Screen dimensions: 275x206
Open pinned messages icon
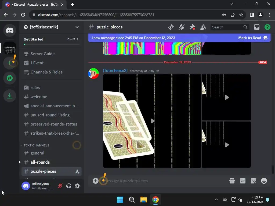(x=192, y=27)
